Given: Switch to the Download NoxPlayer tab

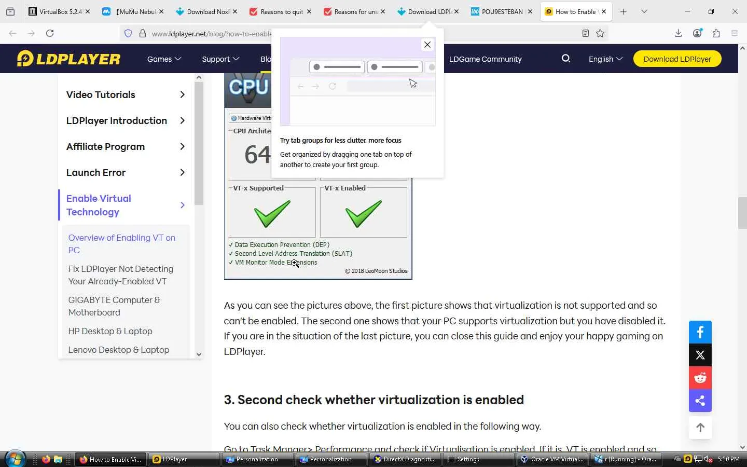Looking at the screenshot, I should [207, 11].
